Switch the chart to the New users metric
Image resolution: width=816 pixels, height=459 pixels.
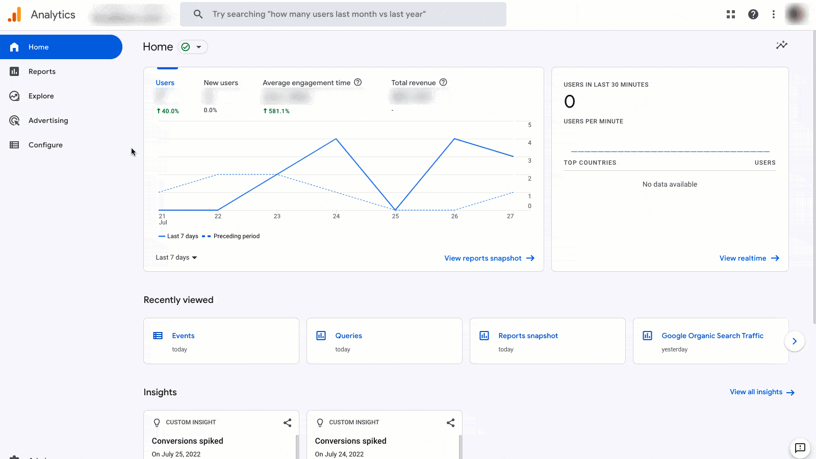(221, 83)
